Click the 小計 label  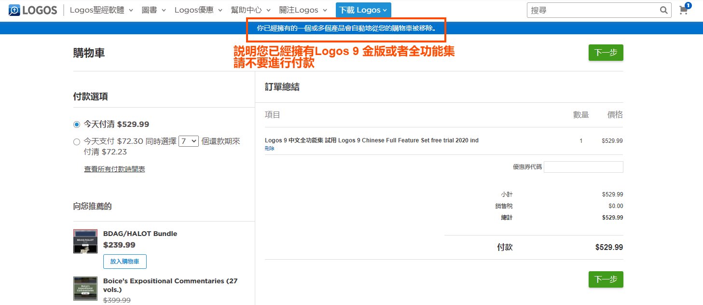pos(507,194)
